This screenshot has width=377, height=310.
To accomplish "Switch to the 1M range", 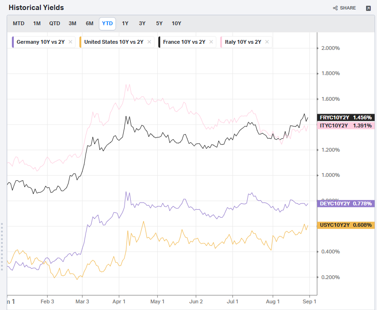I will pos(37,24).
